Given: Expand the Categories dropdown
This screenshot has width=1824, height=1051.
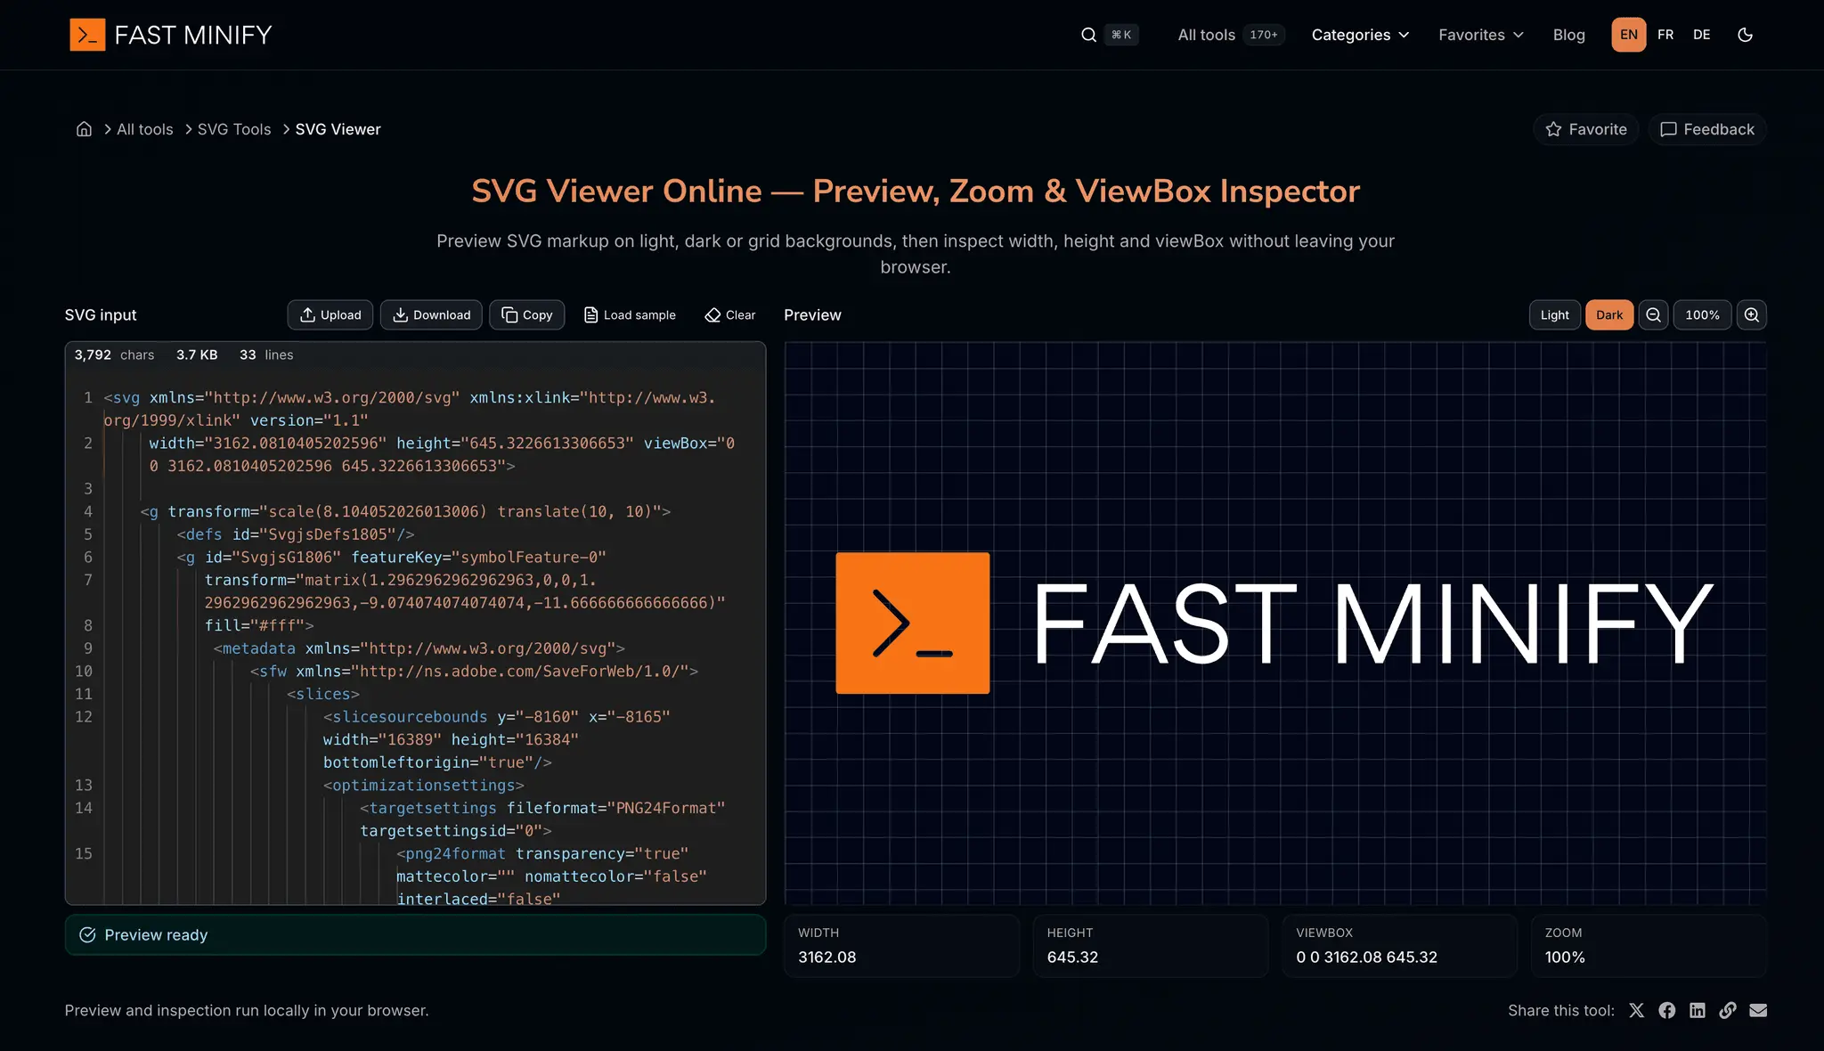Looking at the screenshot, I should [1361, 35].
